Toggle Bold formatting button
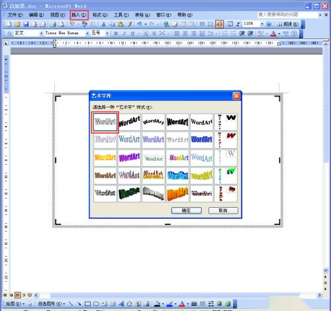The width and height of the screenshot is (331, 311). click(x=116, y=34)
